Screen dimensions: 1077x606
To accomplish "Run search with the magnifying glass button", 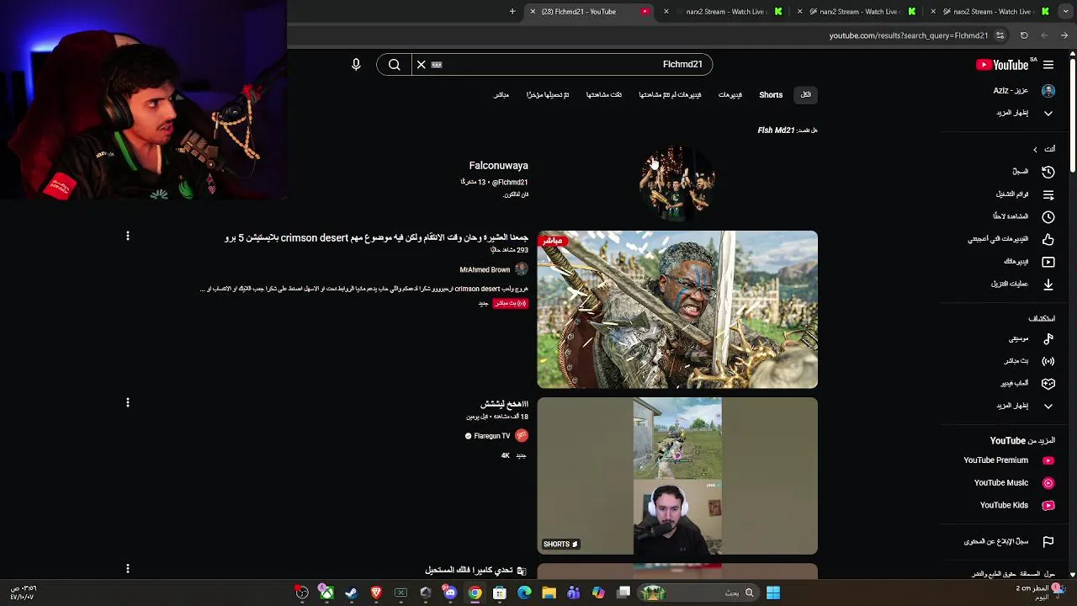I will [394, 65].
